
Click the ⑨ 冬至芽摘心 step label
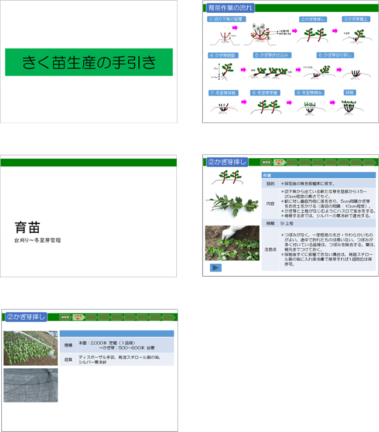[309, 93]
